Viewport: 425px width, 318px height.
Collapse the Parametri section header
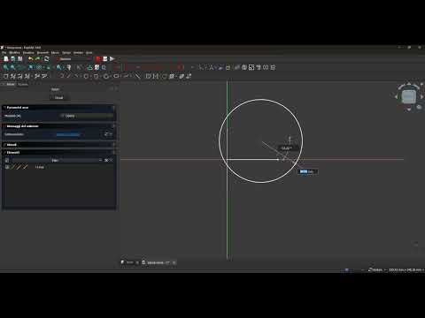[58, 108]
